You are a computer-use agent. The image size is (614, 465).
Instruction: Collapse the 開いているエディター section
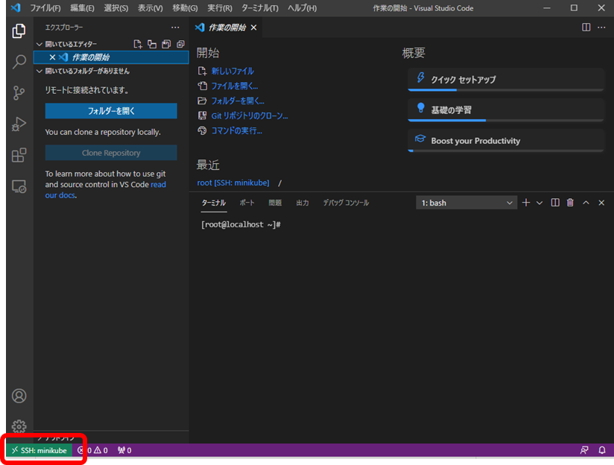point(39,44)
